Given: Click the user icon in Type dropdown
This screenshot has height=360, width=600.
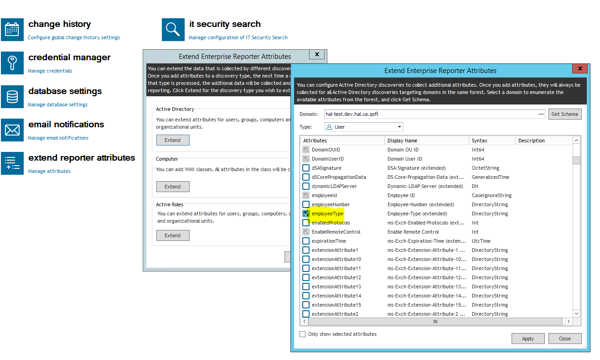Looking at the screenshot, I should point(330,127).
